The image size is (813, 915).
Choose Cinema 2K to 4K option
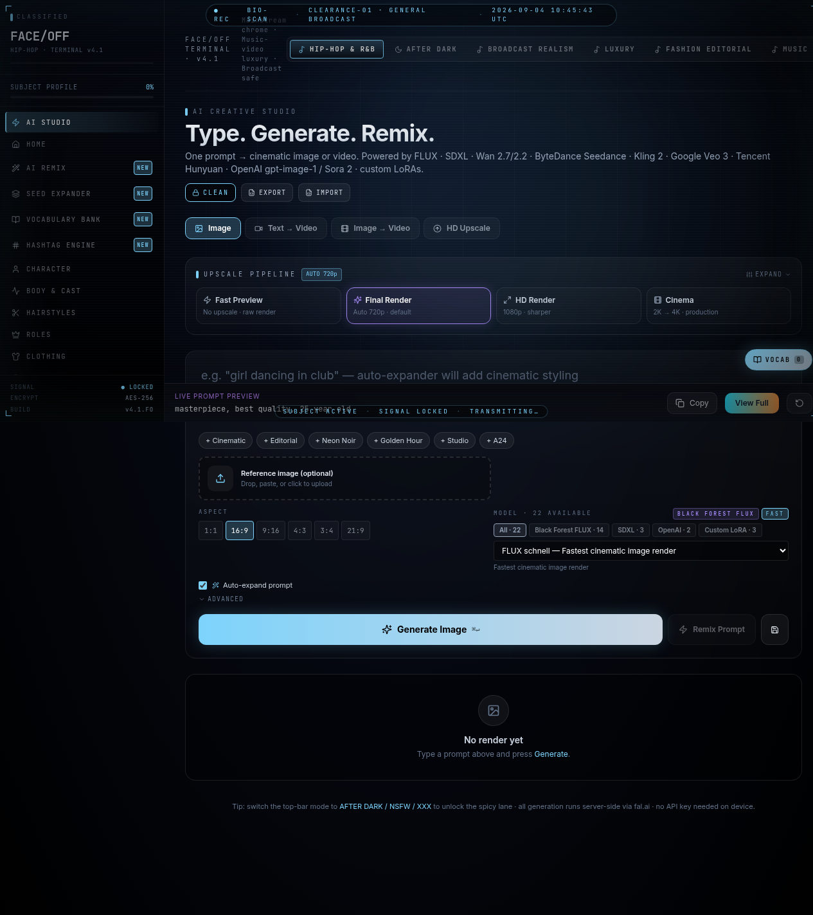pos(719,305)
